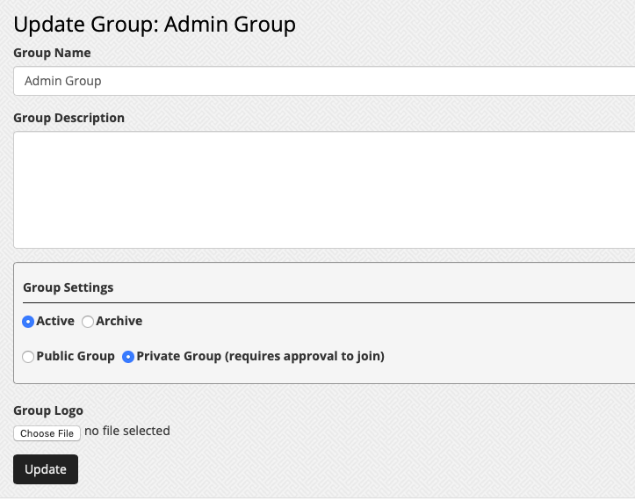
Task: Choose the Public Group radio circle
Action: click(28, 357)
